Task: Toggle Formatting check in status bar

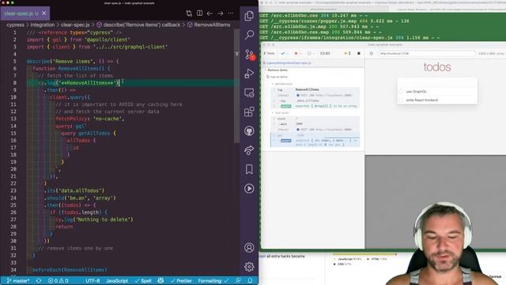Action: click(x=213, y=281)
